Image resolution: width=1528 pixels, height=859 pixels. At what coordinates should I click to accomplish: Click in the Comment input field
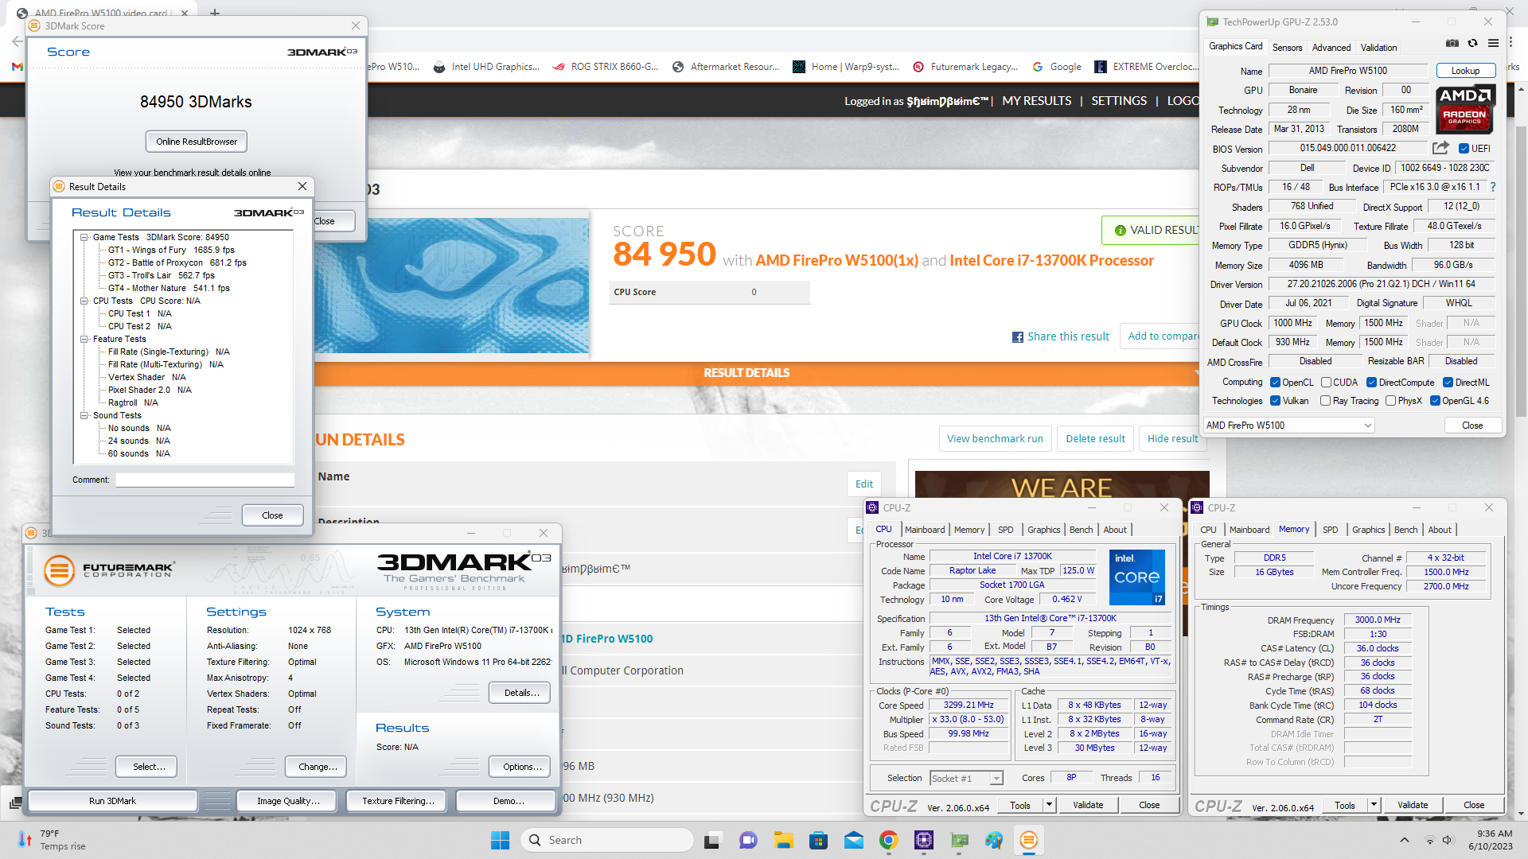pyautogui.click(x=205, y=480)
